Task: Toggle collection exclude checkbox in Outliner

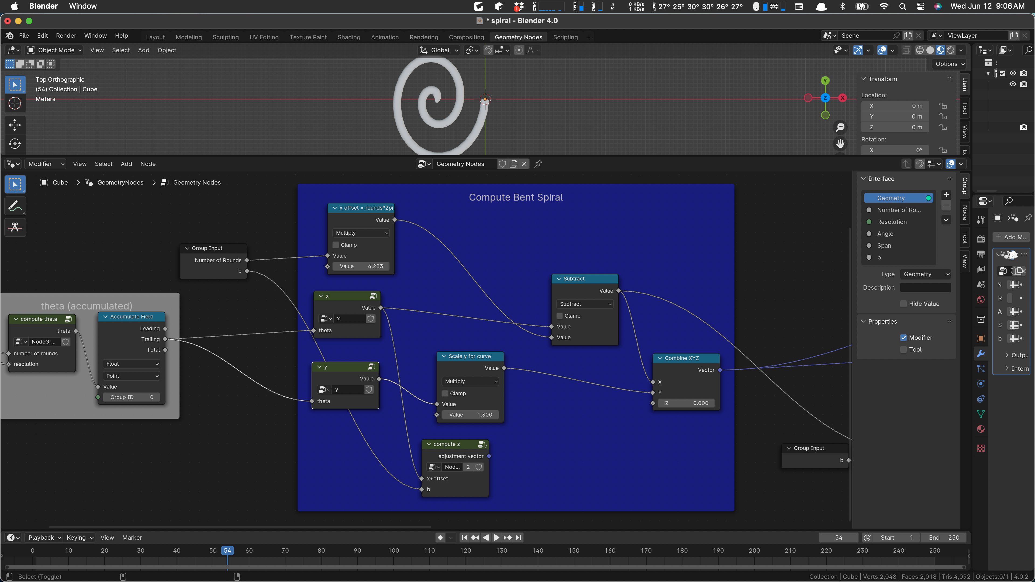Action: (1002, 73)
